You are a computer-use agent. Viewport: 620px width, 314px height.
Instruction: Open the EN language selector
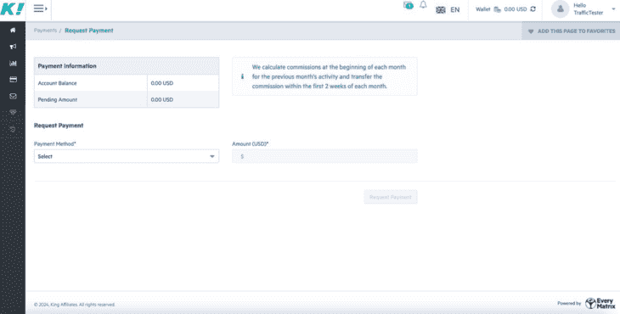(x=448, y=10)
